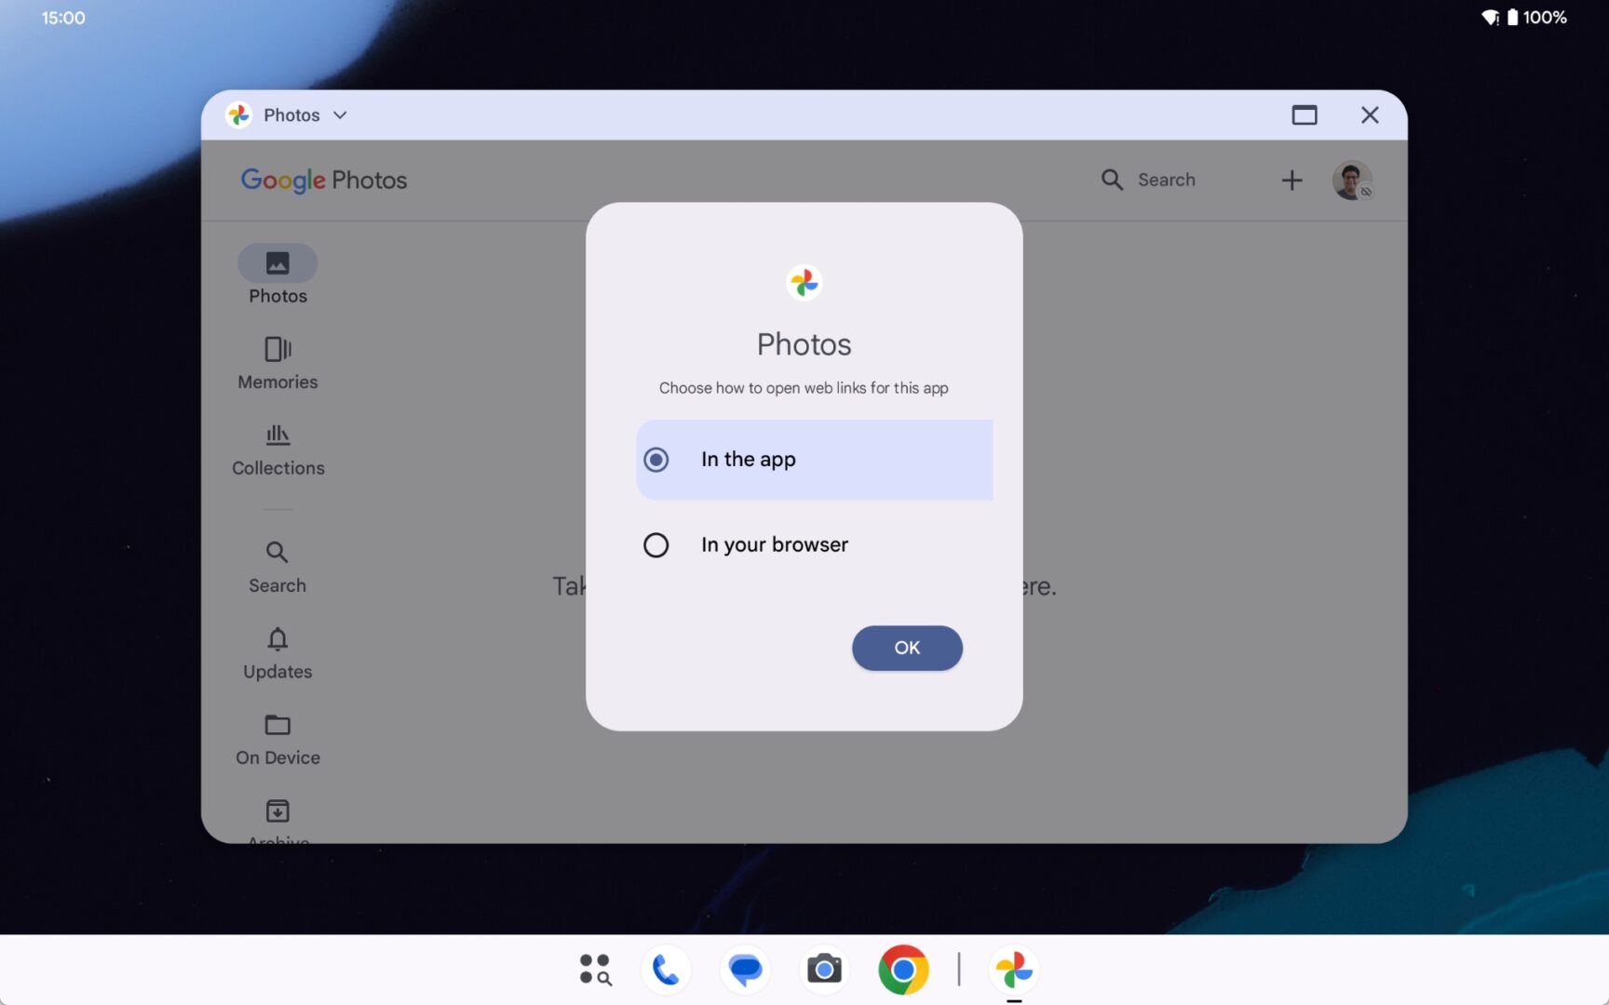Open the On Device folder section
Screen dimensions: 1609x1005
277,738
